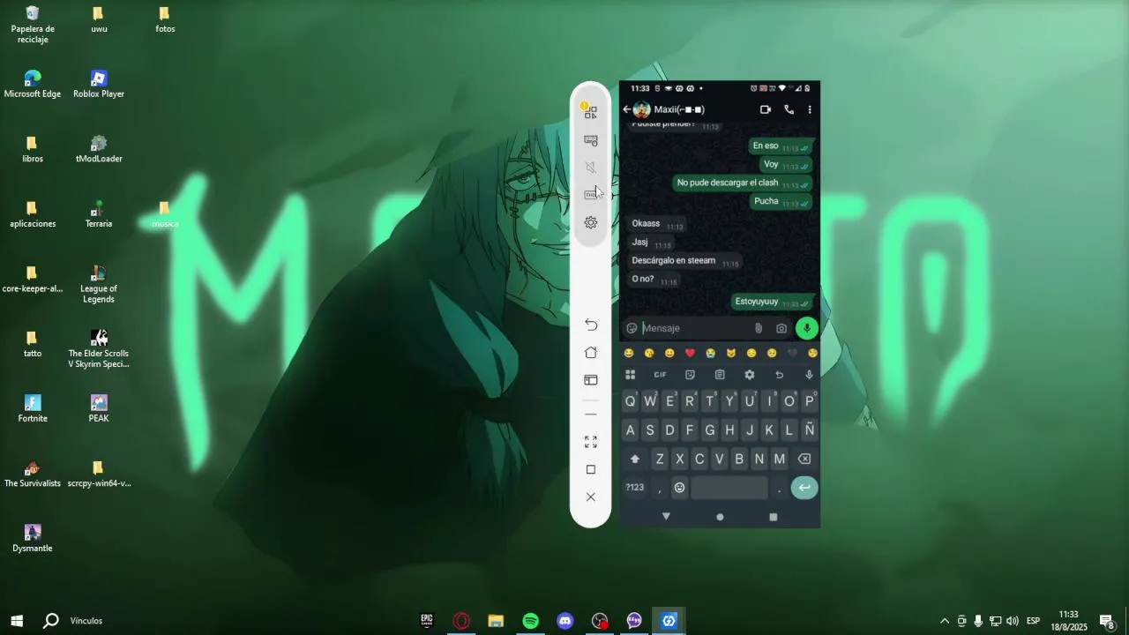Open the settings gear in side toolbar

(x=591, y=222)
